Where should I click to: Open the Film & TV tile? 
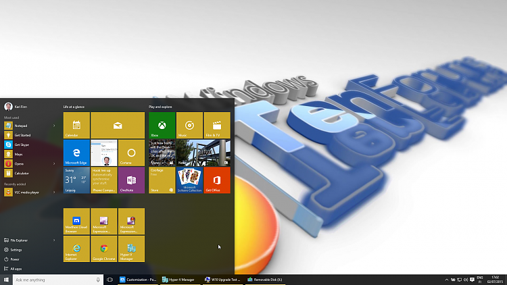217,126
